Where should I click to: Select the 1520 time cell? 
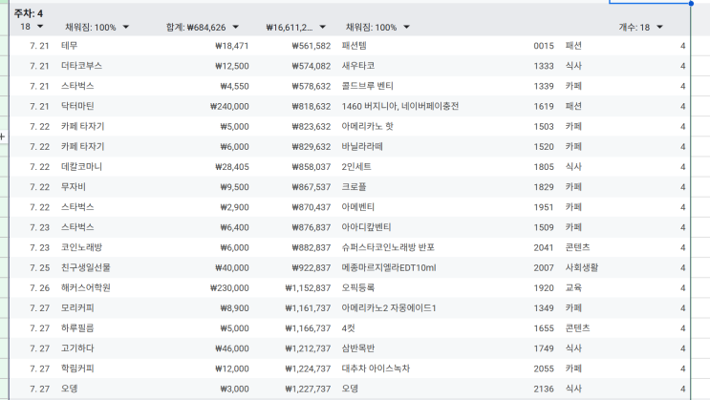(x=544, y=147)
